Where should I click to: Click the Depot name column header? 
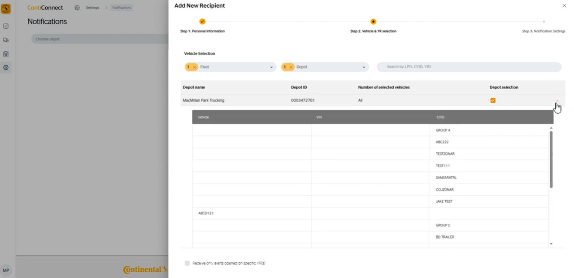pyautogui.click(x=194, y=87)
